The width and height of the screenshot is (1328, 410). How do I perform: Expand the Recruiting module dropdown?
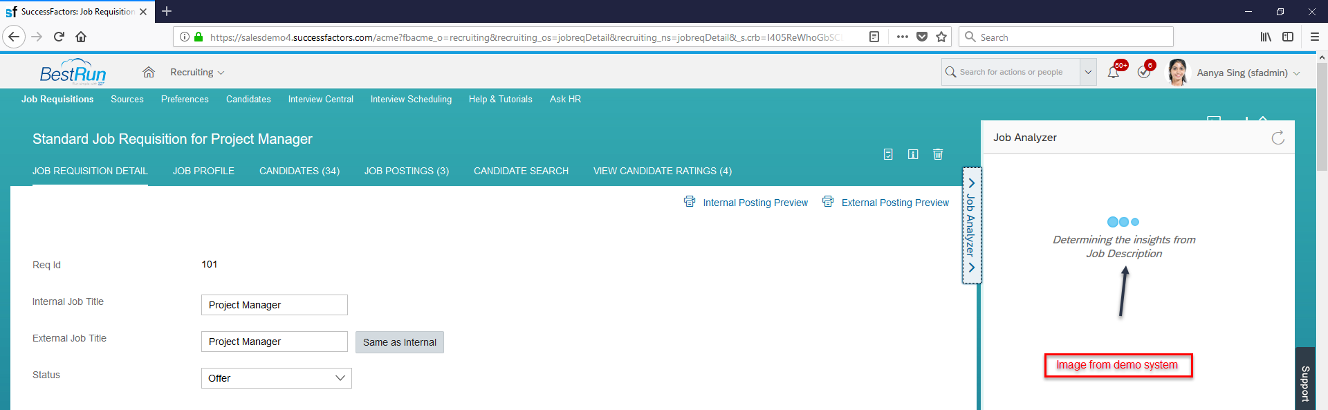point(197,72)
